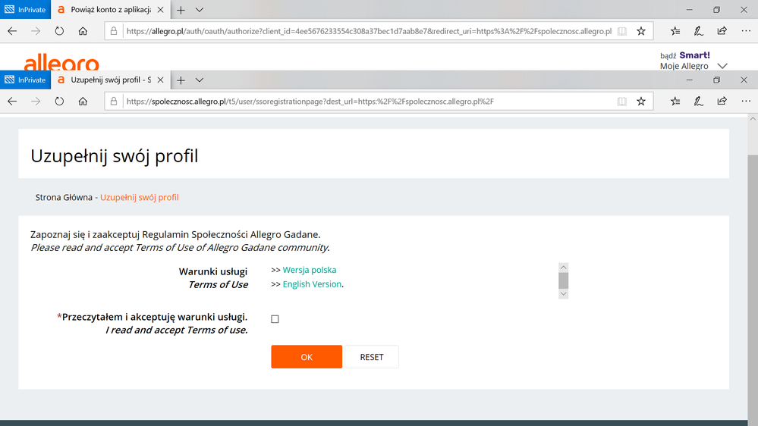Image resolution: width=758 pixels, height=426 pixels.
Task: Select Powiąż konto z aplikacją tab in back window
Action: (x=110, y=10)
